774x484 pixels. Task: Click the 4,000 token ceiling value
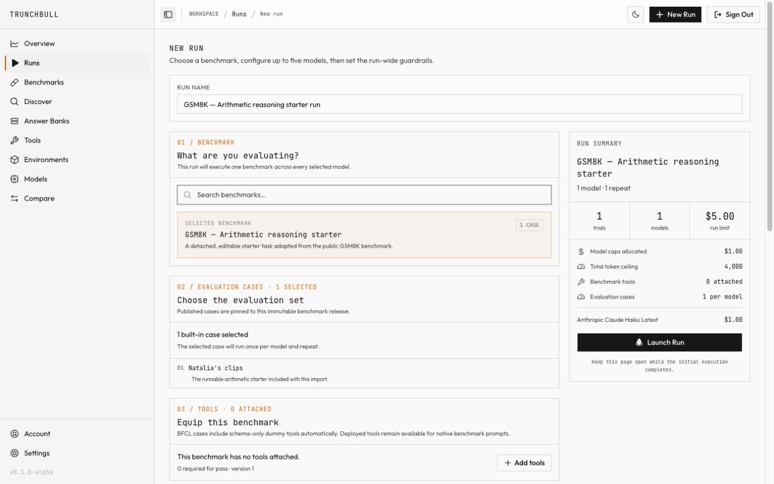(733, 267)
